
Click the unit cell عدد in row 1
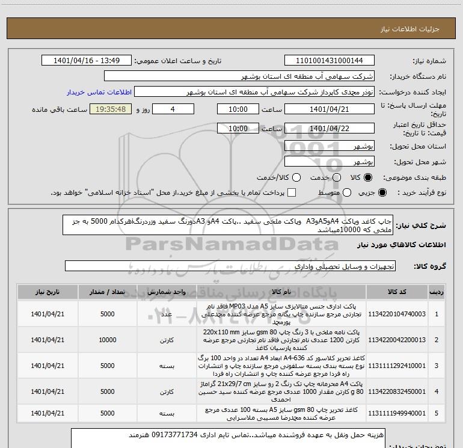click(x=167, y=314)
